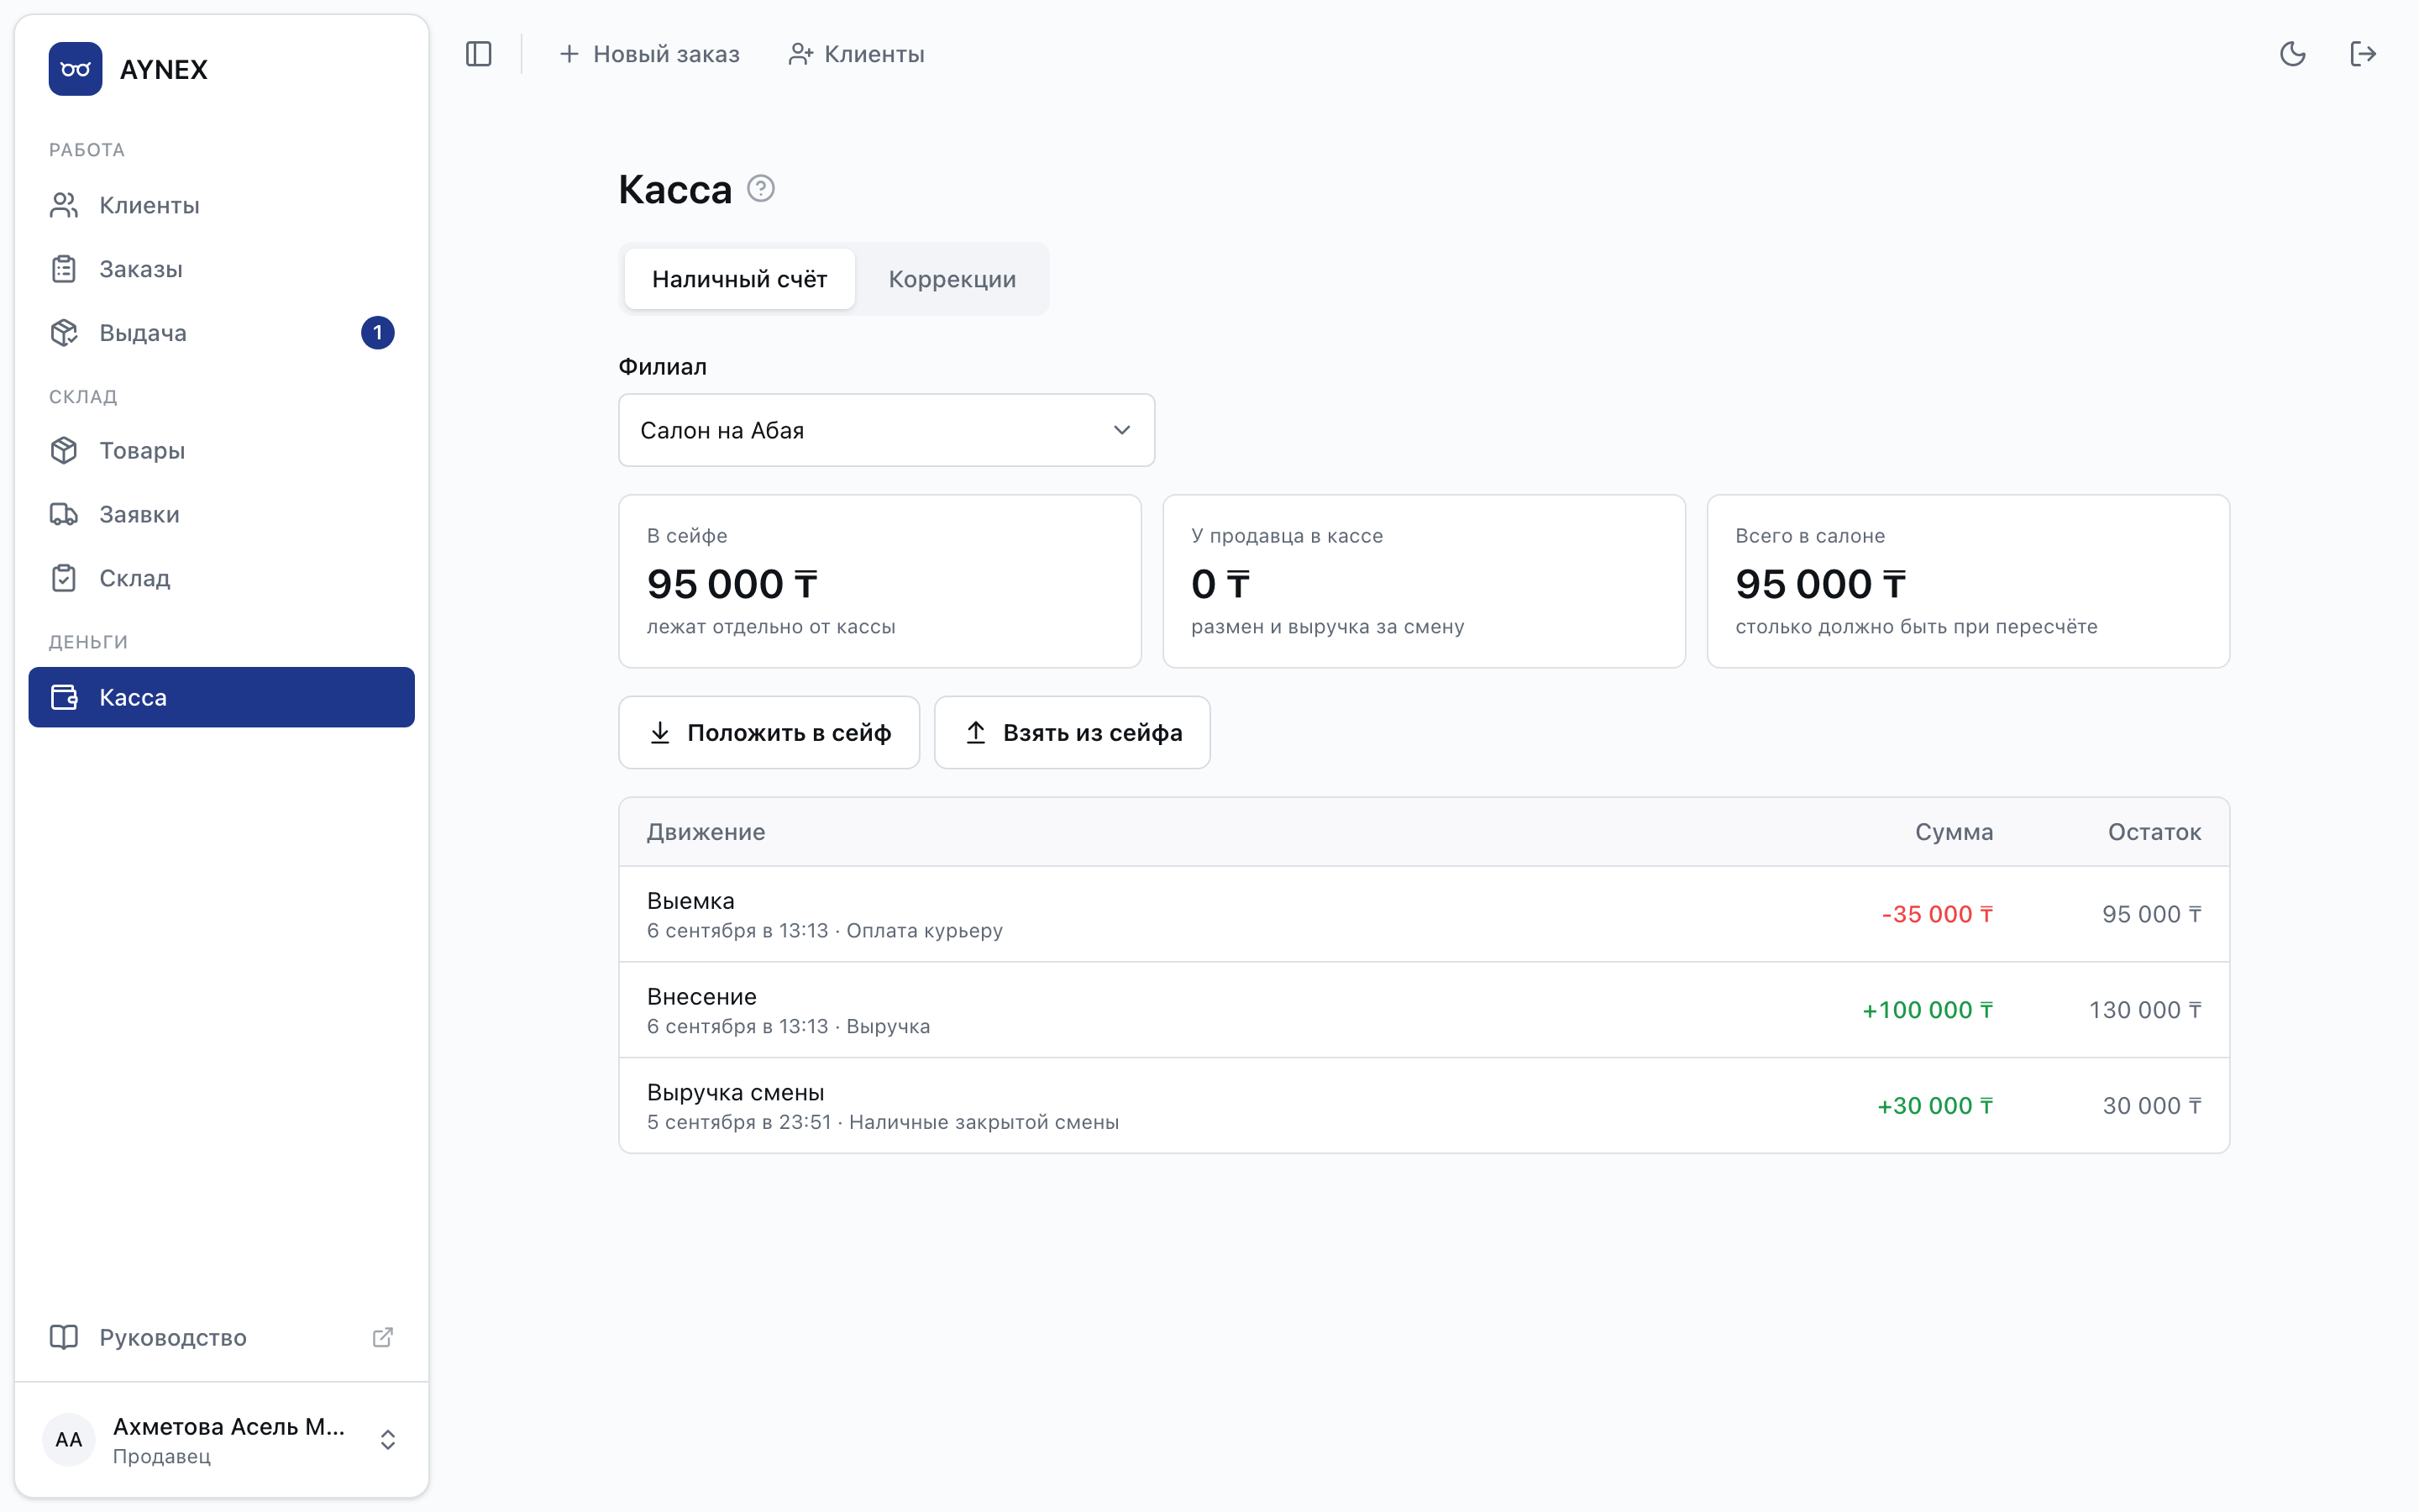
Task: Click the В сейфе 95 000 ₸ card
Action: (879, 581)
